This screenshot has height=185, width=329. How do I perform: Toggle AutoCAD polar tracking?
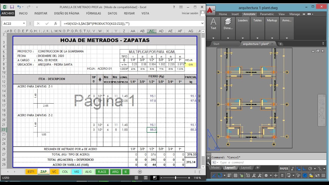point(310,169)
